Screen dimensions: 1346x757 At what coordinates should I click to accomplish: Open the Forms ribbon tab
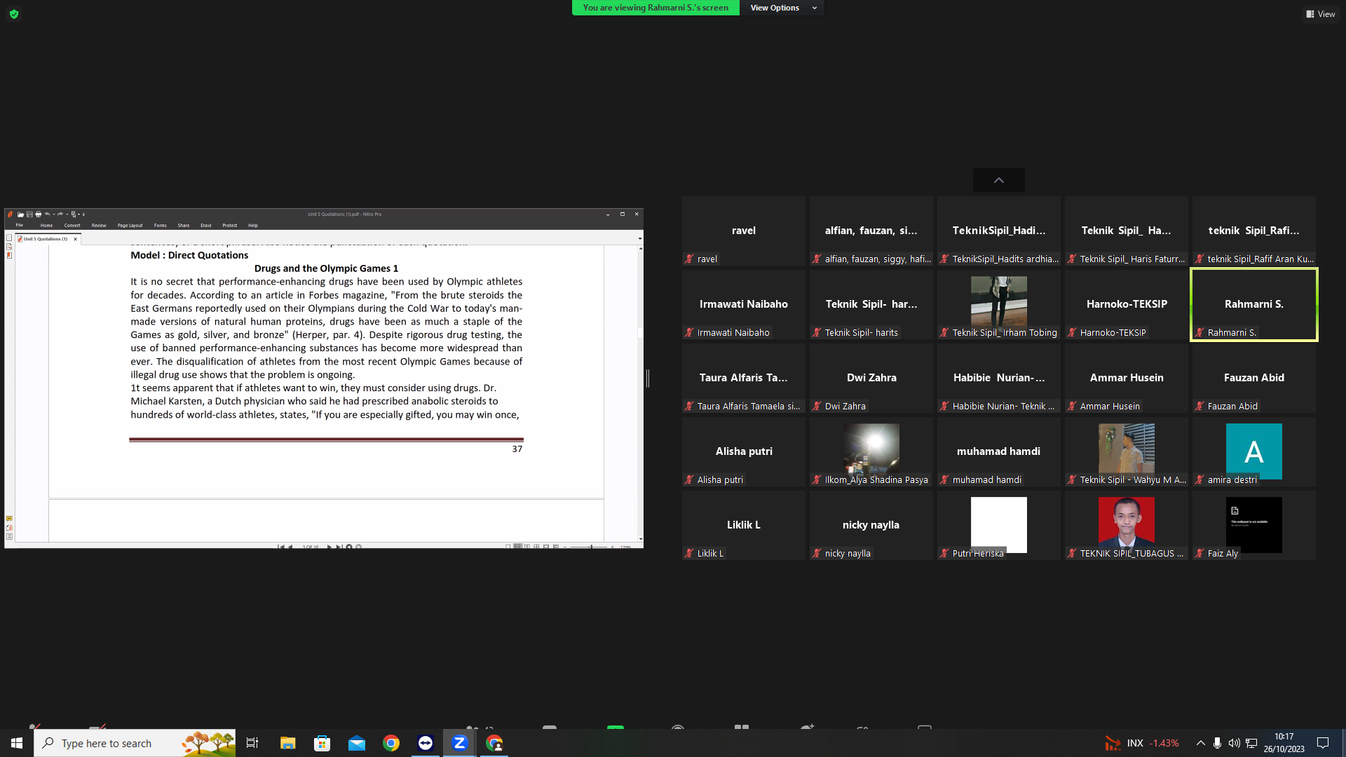pos(161,226)
